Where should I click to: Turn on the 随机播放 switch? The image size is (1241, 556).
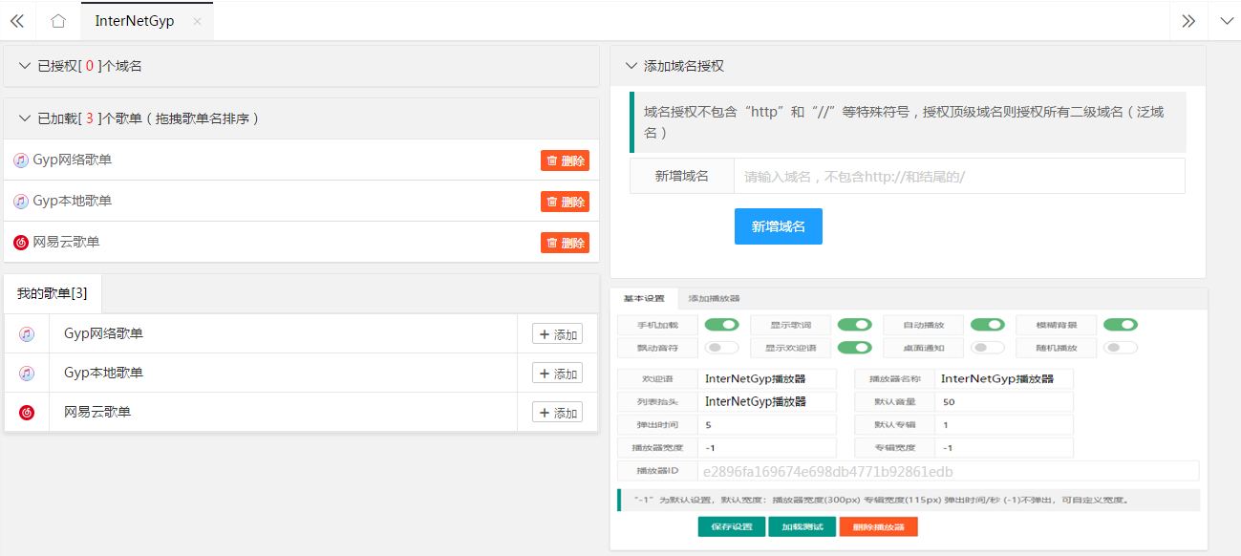pyautogui.click(x=1120, y=348)
